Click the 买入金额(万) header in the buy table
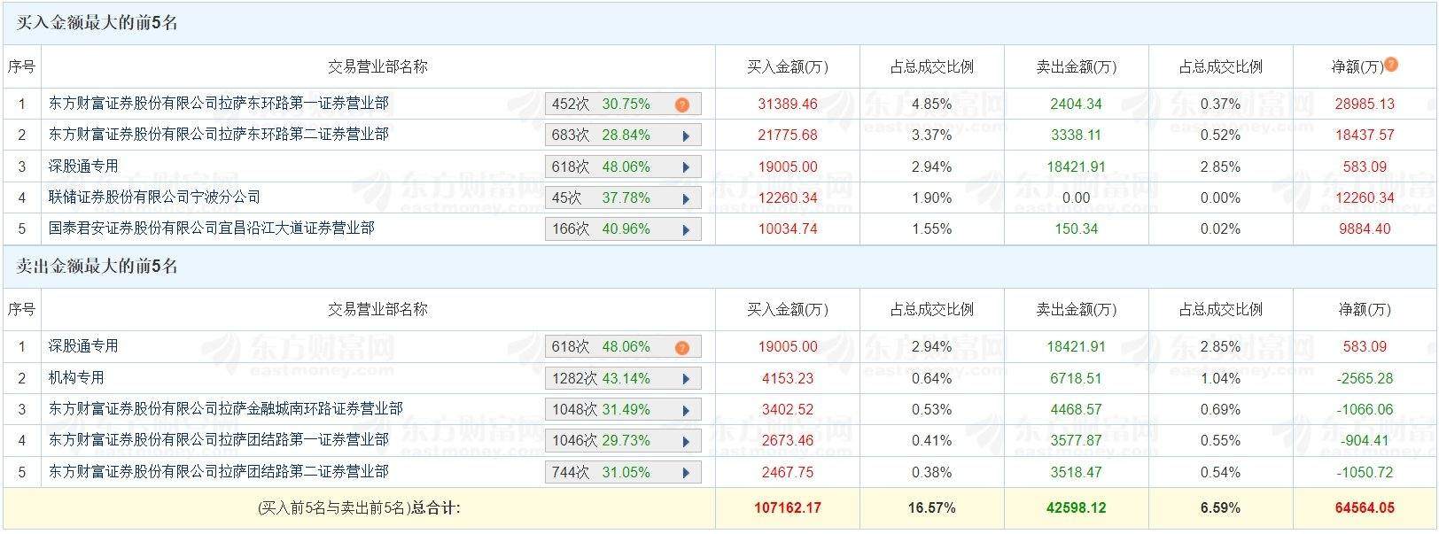 pos(787,66)
